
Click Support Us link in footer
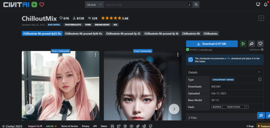(35, 126)
